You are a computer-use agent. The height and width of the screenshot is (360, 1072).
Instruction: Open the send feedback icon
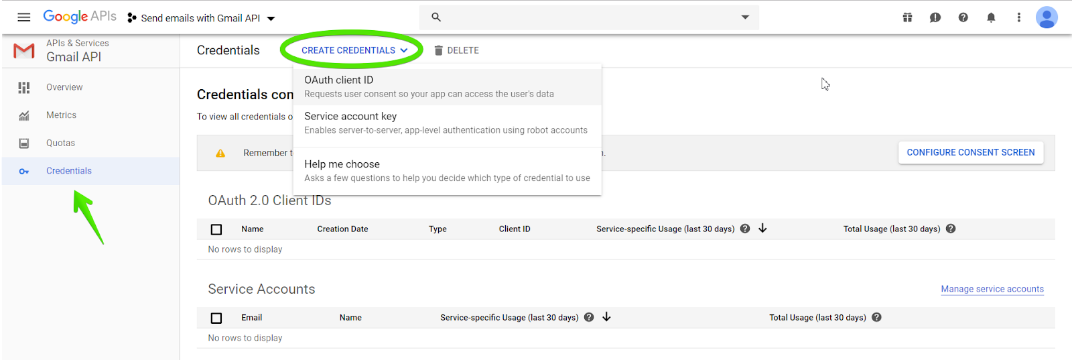click(935, 17)
